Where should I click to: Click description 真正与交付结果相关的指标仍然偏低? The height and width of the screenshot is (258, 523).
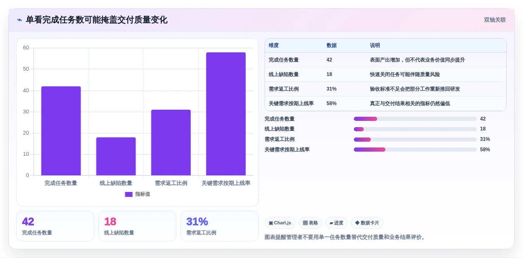click(410, 103)
